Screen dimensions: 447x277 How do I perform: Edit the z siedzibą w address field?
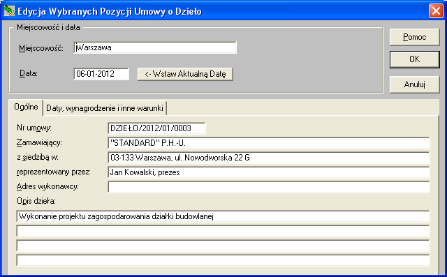[x=268, y=158]
